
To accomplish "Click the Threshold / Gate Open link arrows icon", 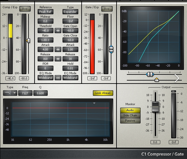I will pyautogui.click(x=58, y=31).
